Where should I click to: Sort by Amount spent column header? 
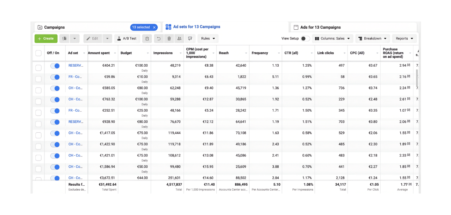(99, 53)
